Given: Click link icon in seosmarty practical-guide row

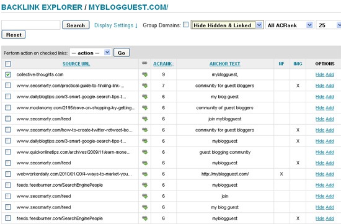Looking at the screenshot, I should [144, 86].
